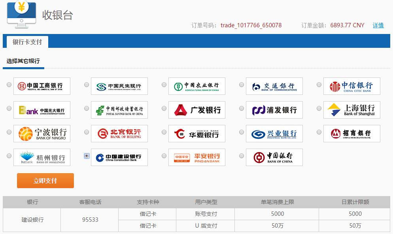Select the China Construction Bank radio button
393x234 pixels.
point(87,156)
